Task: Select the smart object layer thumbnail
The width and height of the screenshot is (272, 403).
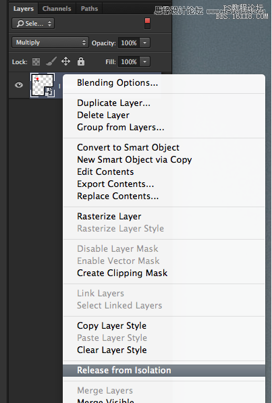Action: (43, 85)
